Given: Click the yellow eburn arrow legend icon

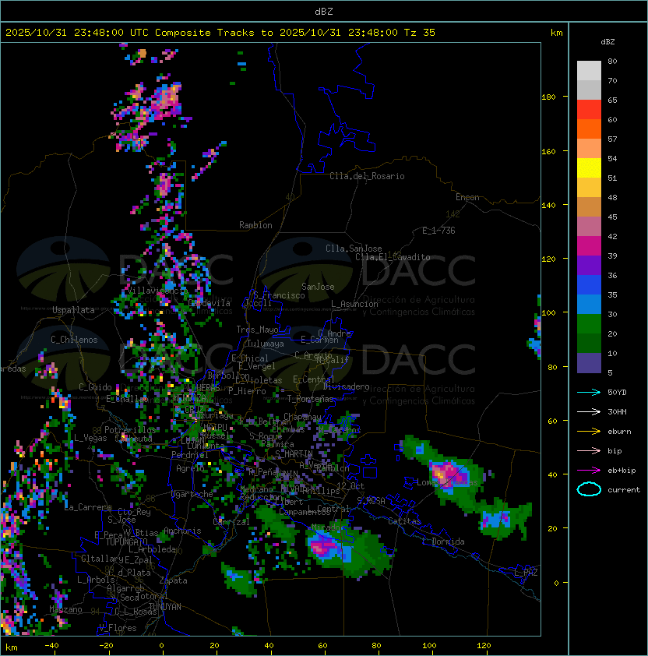Looking at the screenshot, I should pos(589,432).
